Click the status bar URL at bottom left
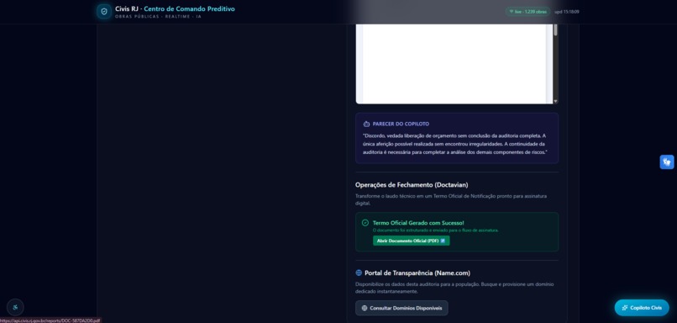This screenshot has height=323, width=677. 50,320
